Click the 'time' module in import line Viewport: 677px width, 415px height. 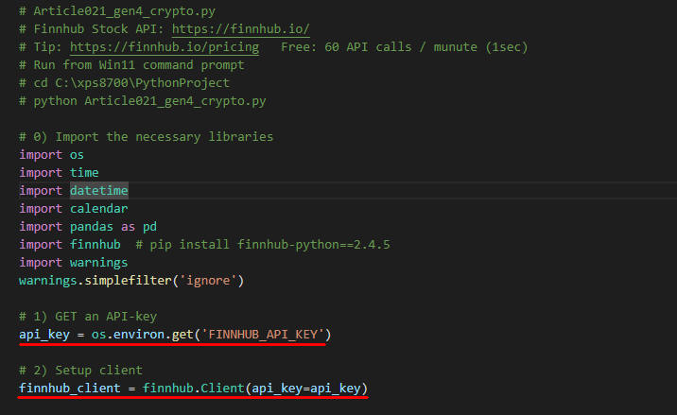(84, 173)
